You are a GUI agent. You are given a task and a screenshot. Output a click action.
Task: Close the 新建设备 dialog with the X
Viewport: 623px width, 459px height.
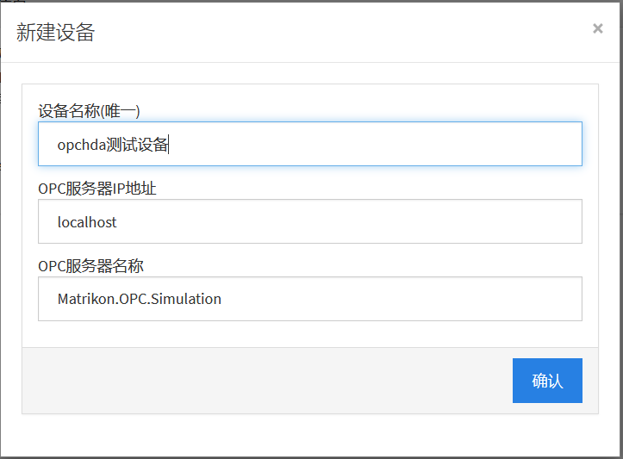(597, 28)
